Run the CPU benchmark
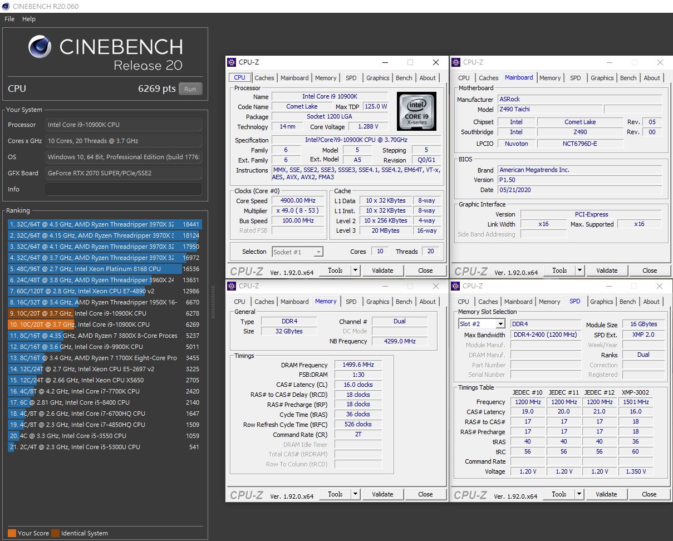This screenshot has height=541, width=673. click(190, 89)
